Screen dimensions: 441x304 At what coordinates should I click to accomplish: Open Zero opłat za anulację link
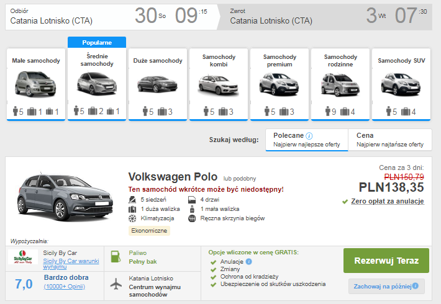388,201
